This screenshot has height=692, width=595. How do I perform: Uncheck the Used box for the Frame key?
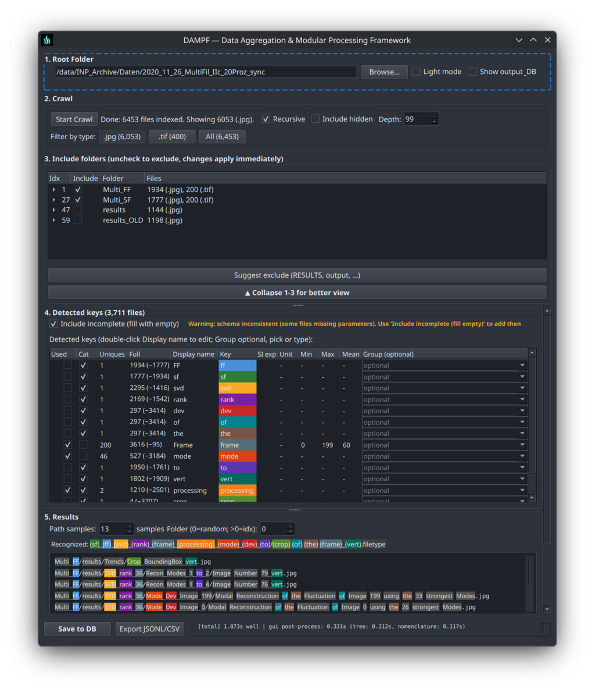(67, 445)
